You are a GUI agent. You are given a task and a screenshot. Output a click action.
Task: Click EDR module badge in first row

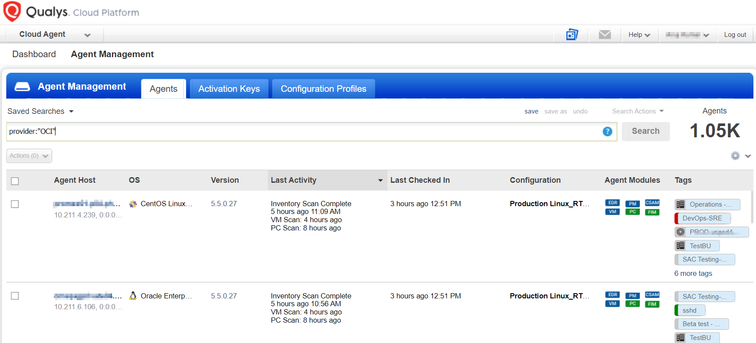612,203
